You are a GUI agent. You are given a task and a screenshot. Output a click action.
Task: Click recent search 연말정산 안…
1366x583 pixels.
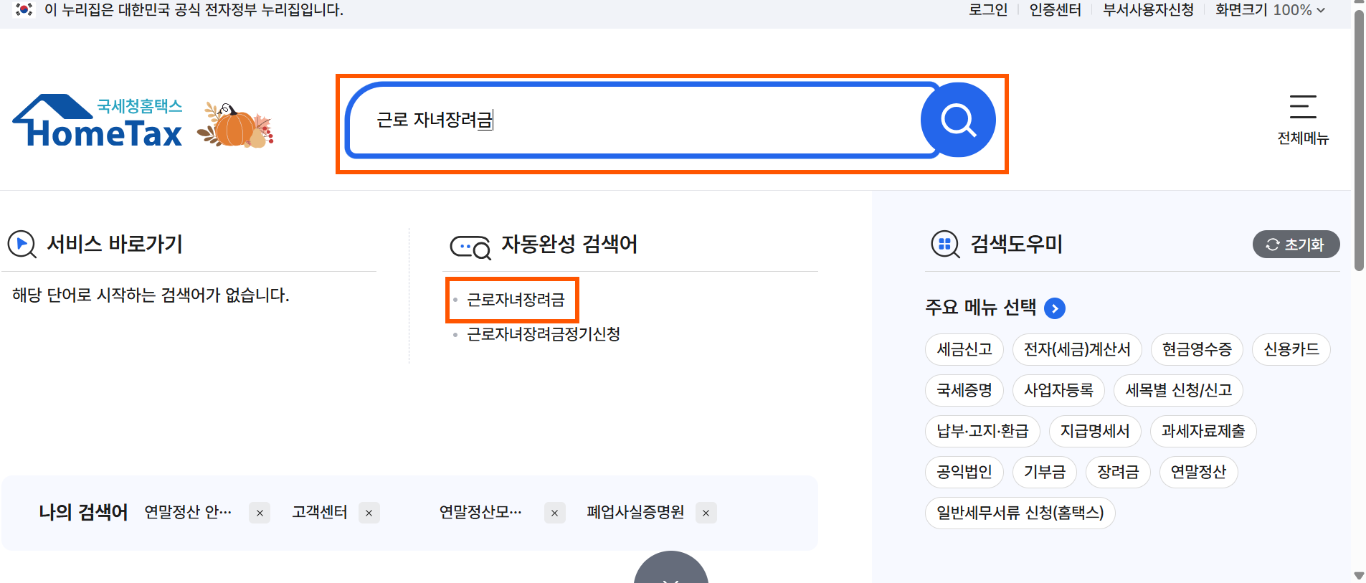188,512
